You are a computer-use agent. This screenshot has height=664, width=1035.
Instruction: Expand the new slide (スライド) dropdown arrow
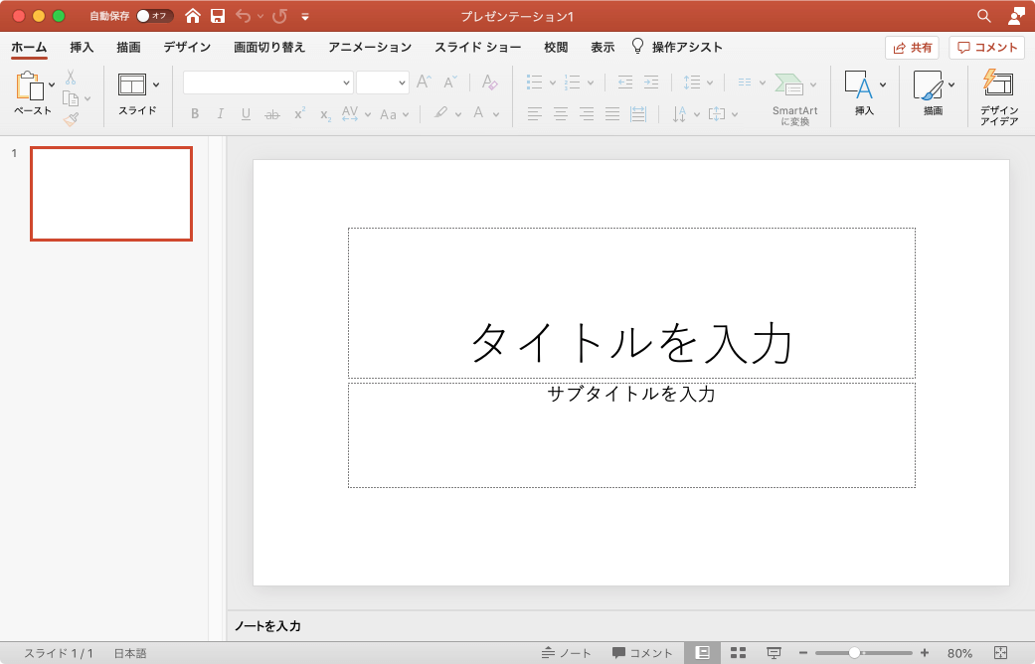pyautogui.click(x=156, y=84)
